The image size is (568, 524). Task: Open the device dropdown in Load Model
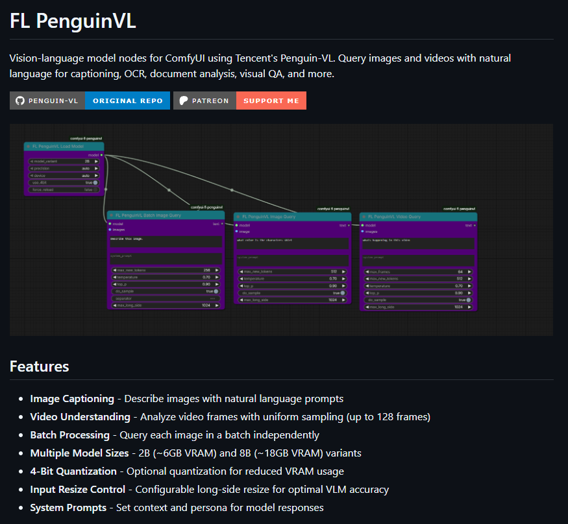64,176
